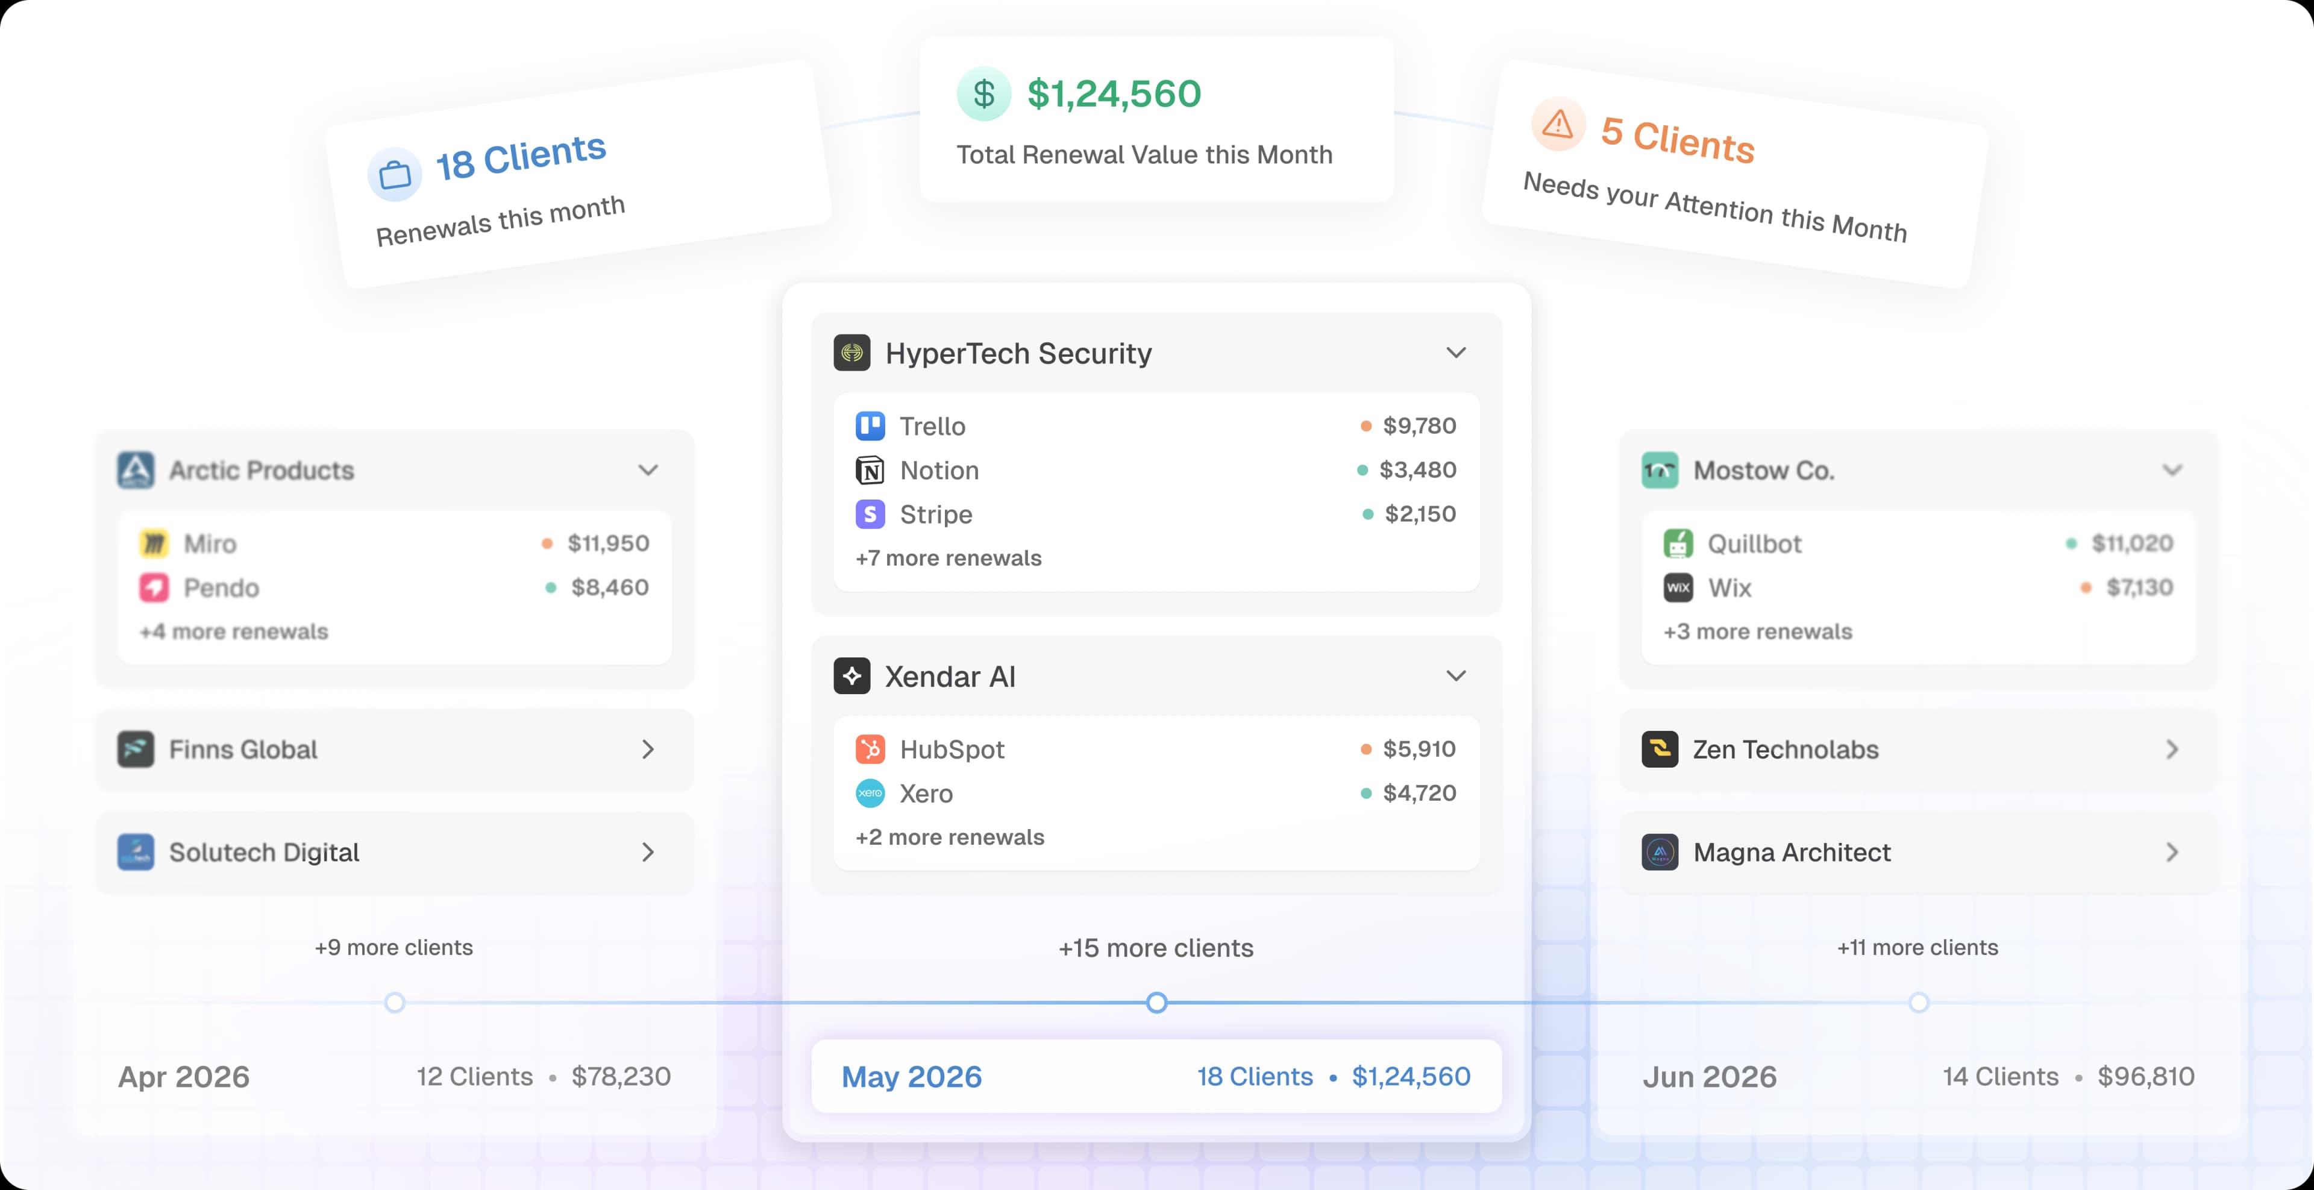This screenshot has width=2314, height=1190.
Task: Click the orange status dot beside $9,780
Action: coord(1366,426)
